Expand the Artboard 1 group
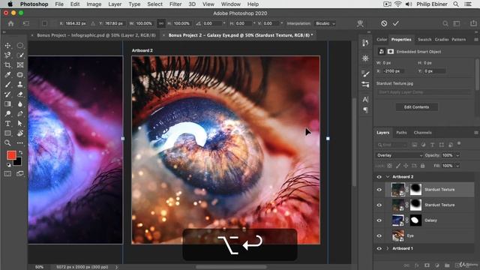Viewport: 480px width, 270px height. tap(388, 248)
